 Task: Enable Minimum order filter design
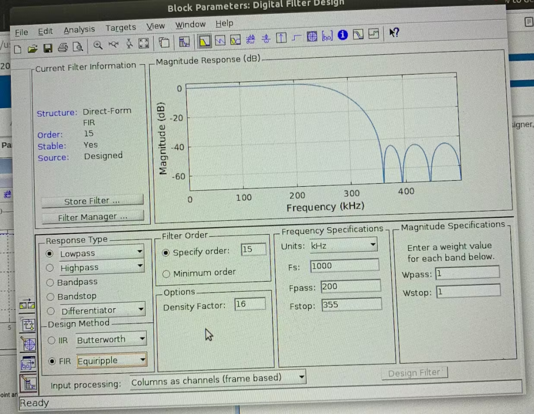(166, 272)
